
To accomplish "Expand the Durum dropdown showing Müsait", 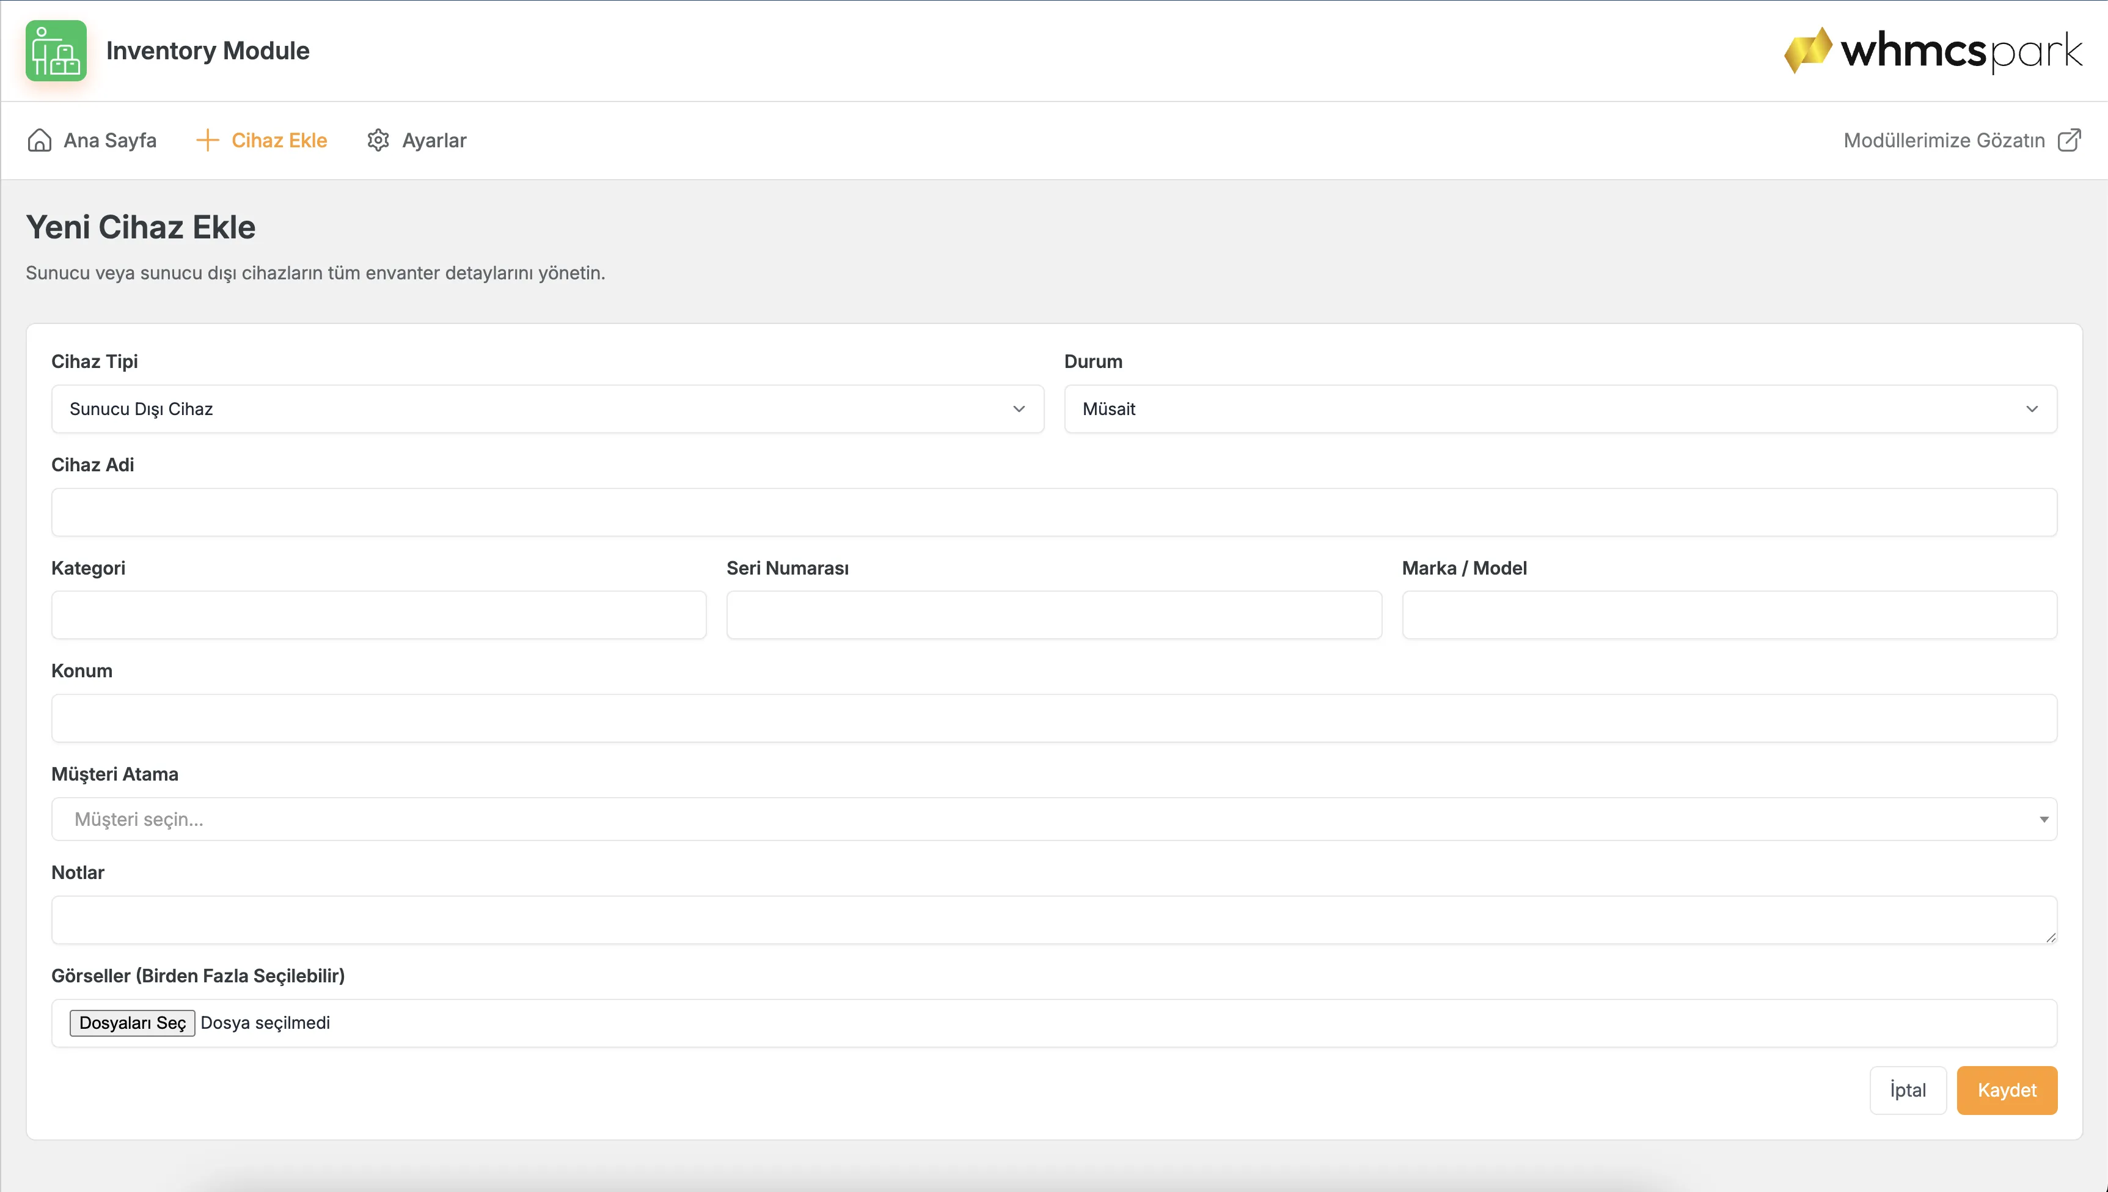I will click(x=1561, y=408).
